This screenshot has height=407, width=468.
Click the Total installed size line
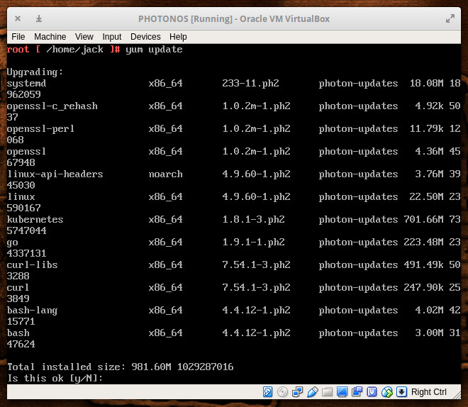tap(121, 367)
